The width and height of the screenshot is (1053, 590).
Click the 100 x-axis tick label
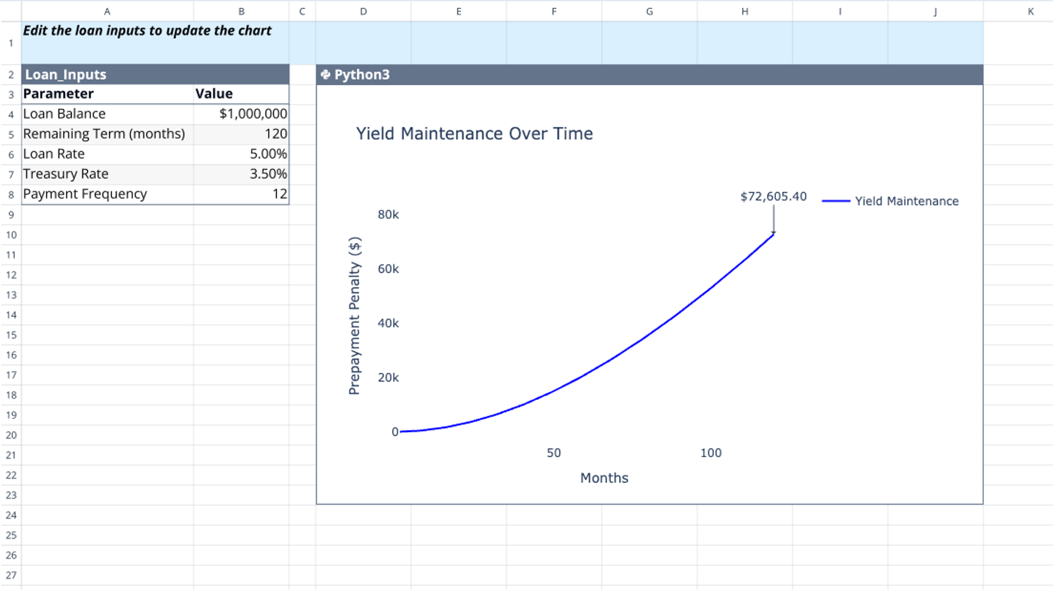[710, 453]
